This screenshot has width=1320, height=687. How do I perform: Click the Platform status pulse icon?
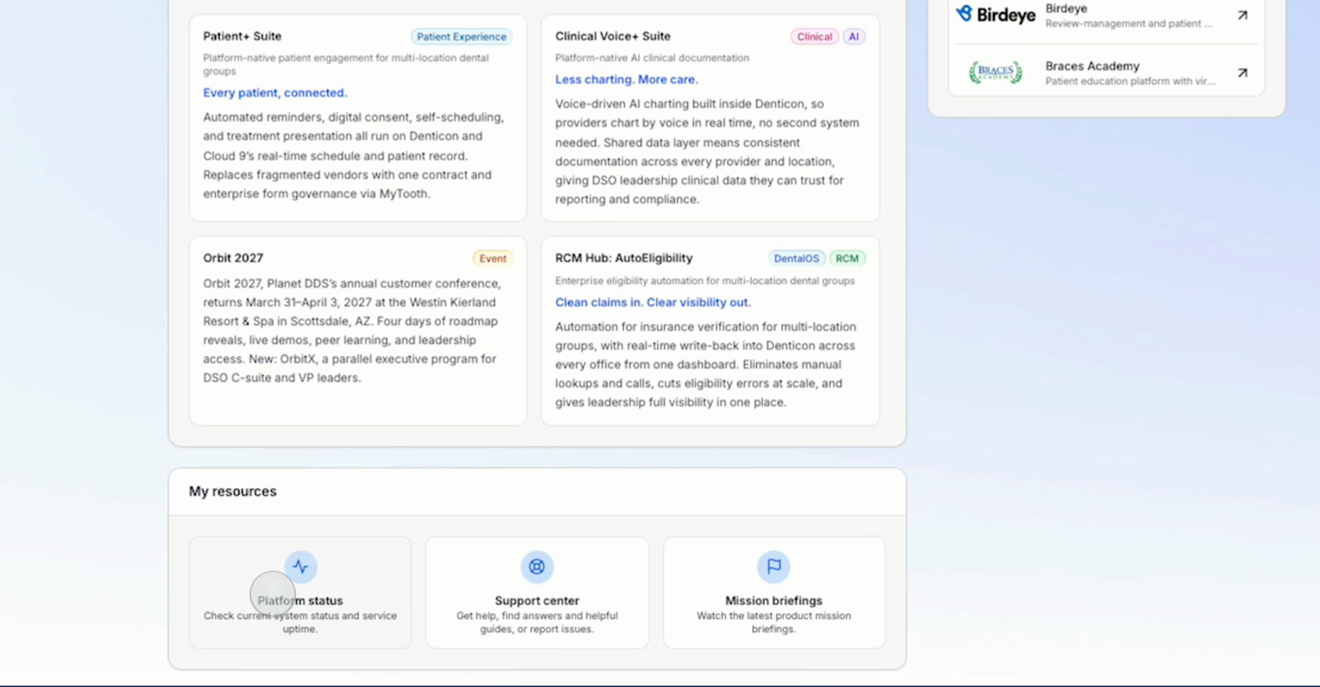[x=301, y=566]
